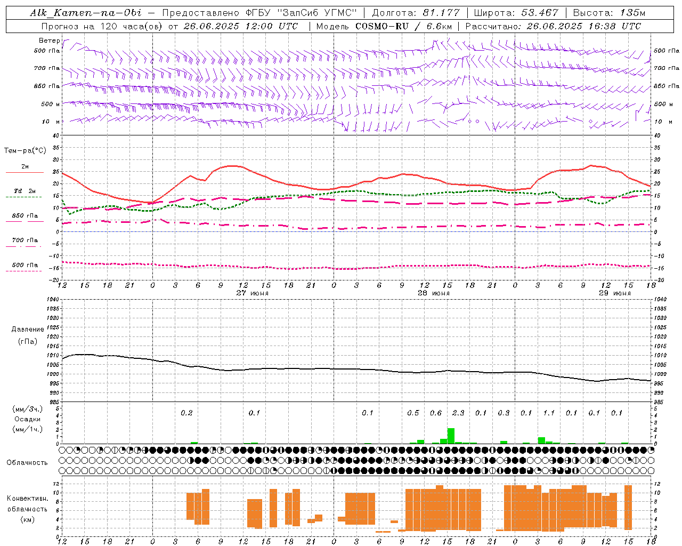Click the tallest green precipitation bar
682x546 pixels.
451,436
